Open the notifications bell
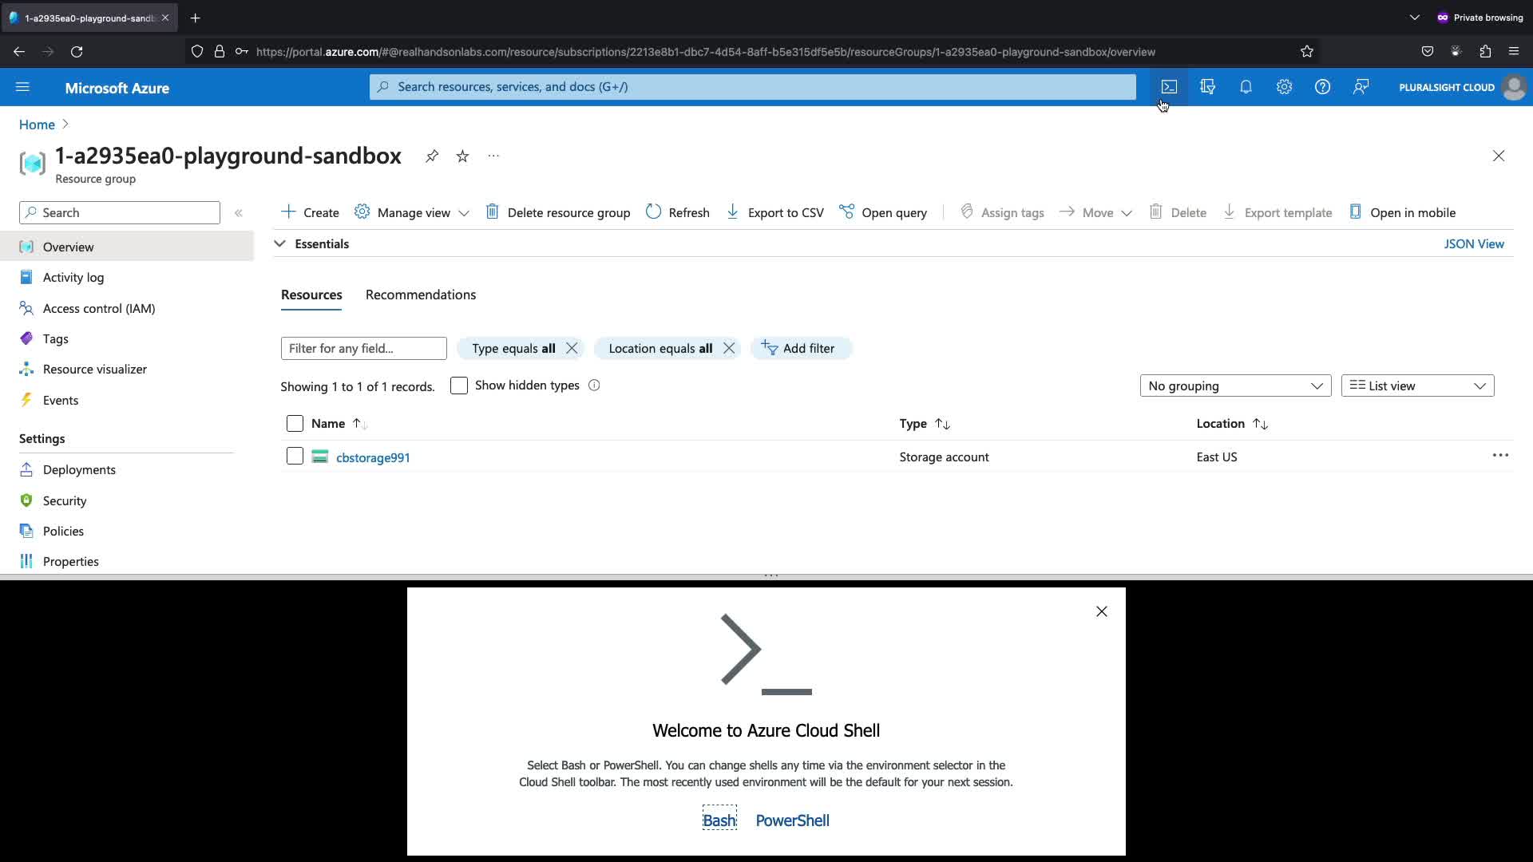1533x862 pixels. point(1246,87)
